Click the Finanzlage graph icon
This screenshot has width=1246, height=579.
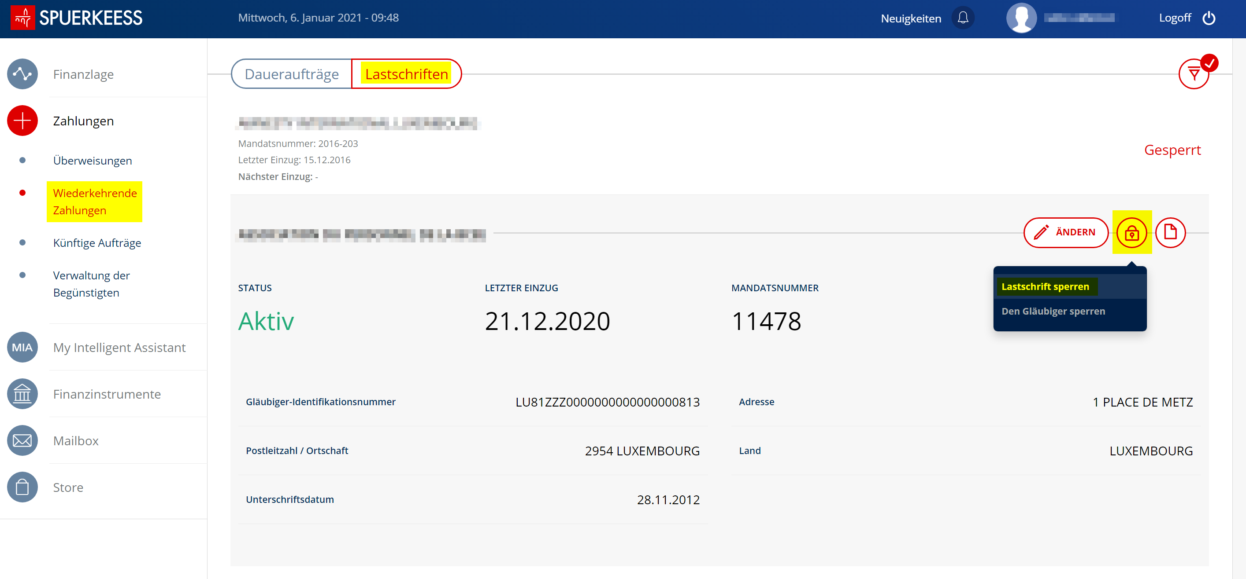pyautogui.click(x=22, y=74)
